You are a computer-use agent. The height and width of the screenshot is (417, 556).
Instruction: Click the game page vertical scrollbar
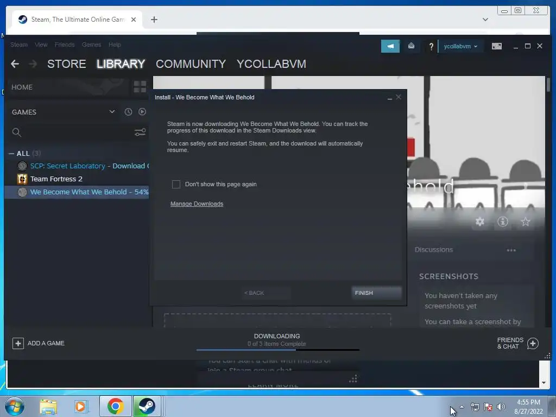(x=548, y=85)
